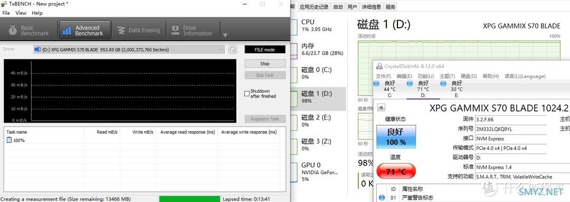The height and width of the screenshot is (202, 570).
Task: Click the 传输模式 PCIe 4.0 x4 field
Action: [x=511, y=148]
